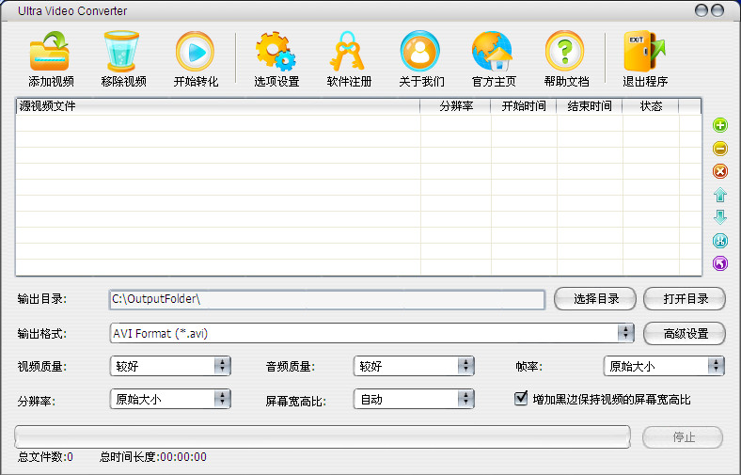
Task: Click green plus add icon beside list
Action: [719, 125]
